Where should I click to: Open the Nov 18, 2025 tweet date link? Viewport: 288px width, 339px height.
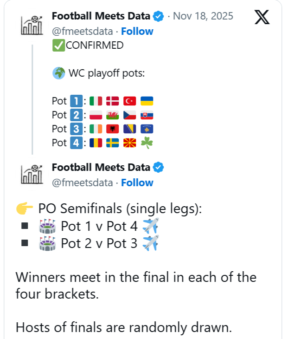tap(204, 16)
